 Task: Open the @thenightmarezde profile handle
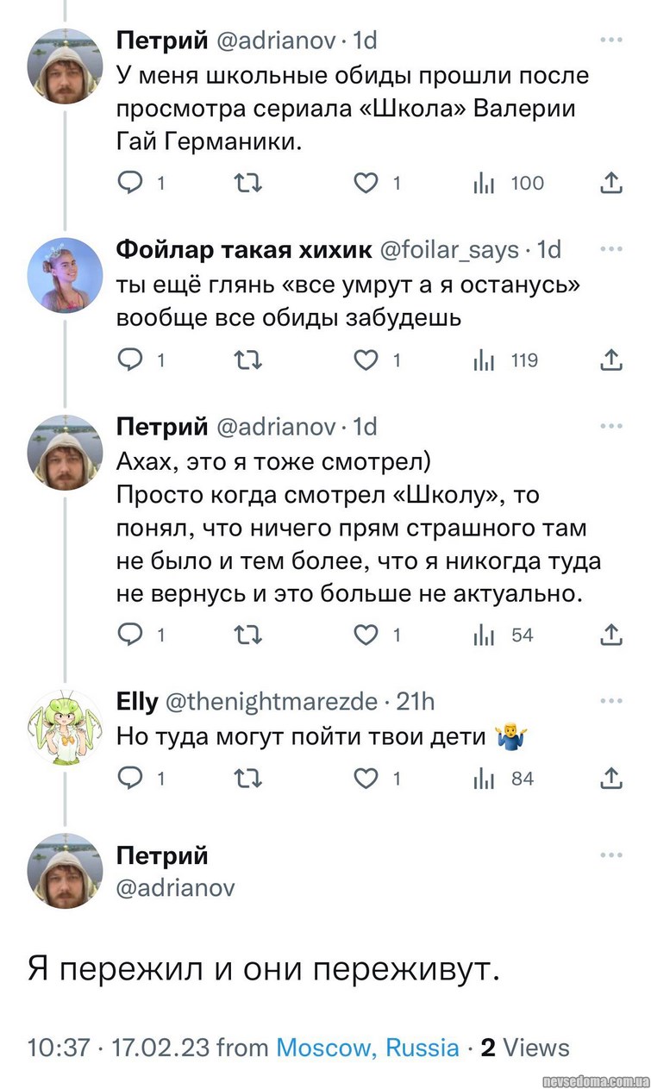[x=270, y=702]
